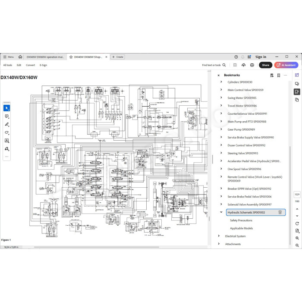
Task: Open the AI Assistant
Action: pyautogui.click(x=286, y=65)
